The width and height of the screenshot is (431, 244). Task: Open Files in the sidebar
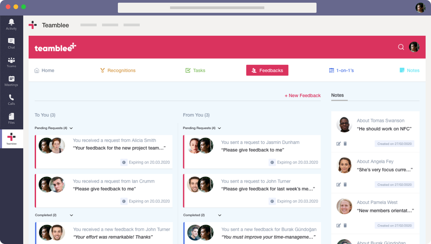click(11, 118)
